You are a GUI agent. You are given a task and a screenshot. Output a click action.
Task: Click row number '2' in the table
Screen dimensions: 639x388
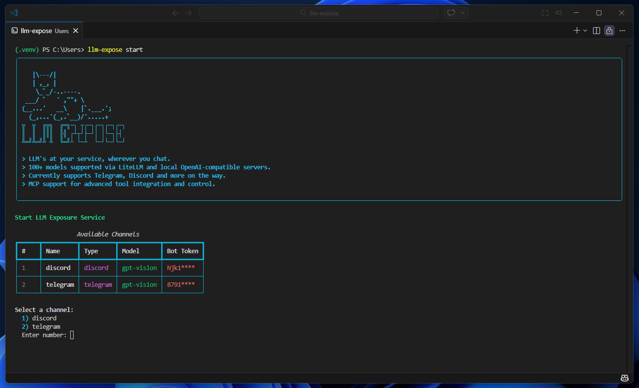tap(24, 284)
